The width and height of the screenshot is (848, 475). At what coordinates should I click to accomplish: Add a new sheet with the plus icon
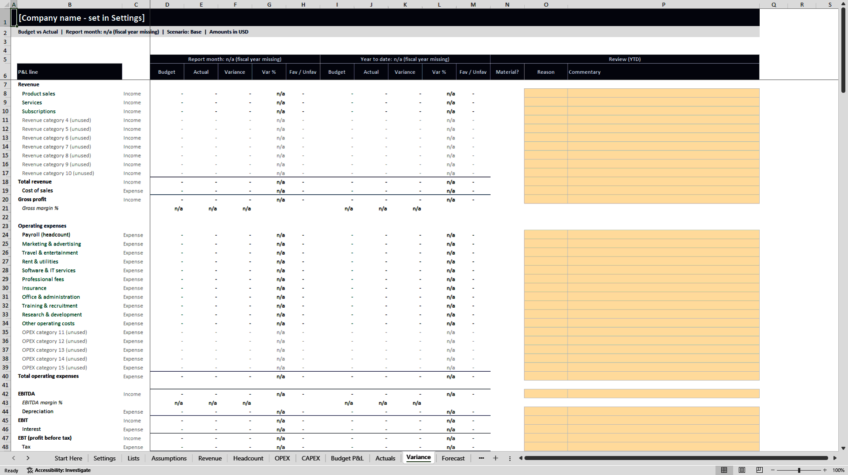(496, 458)
